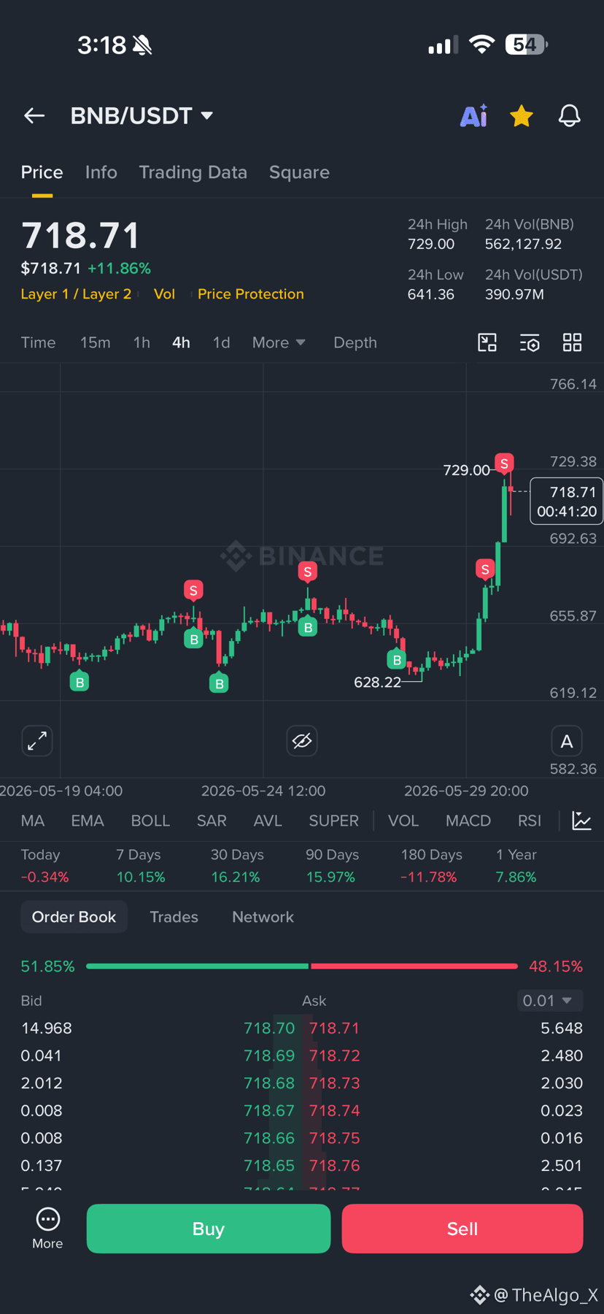This screenshot has height=1314, width=604.
Task: Open chart indicator settings icon
Action: click(x=530, y=342)
